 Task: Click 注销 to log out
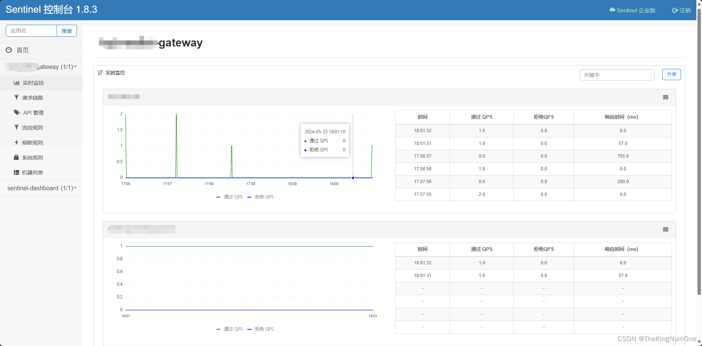[x=681, y=10]
